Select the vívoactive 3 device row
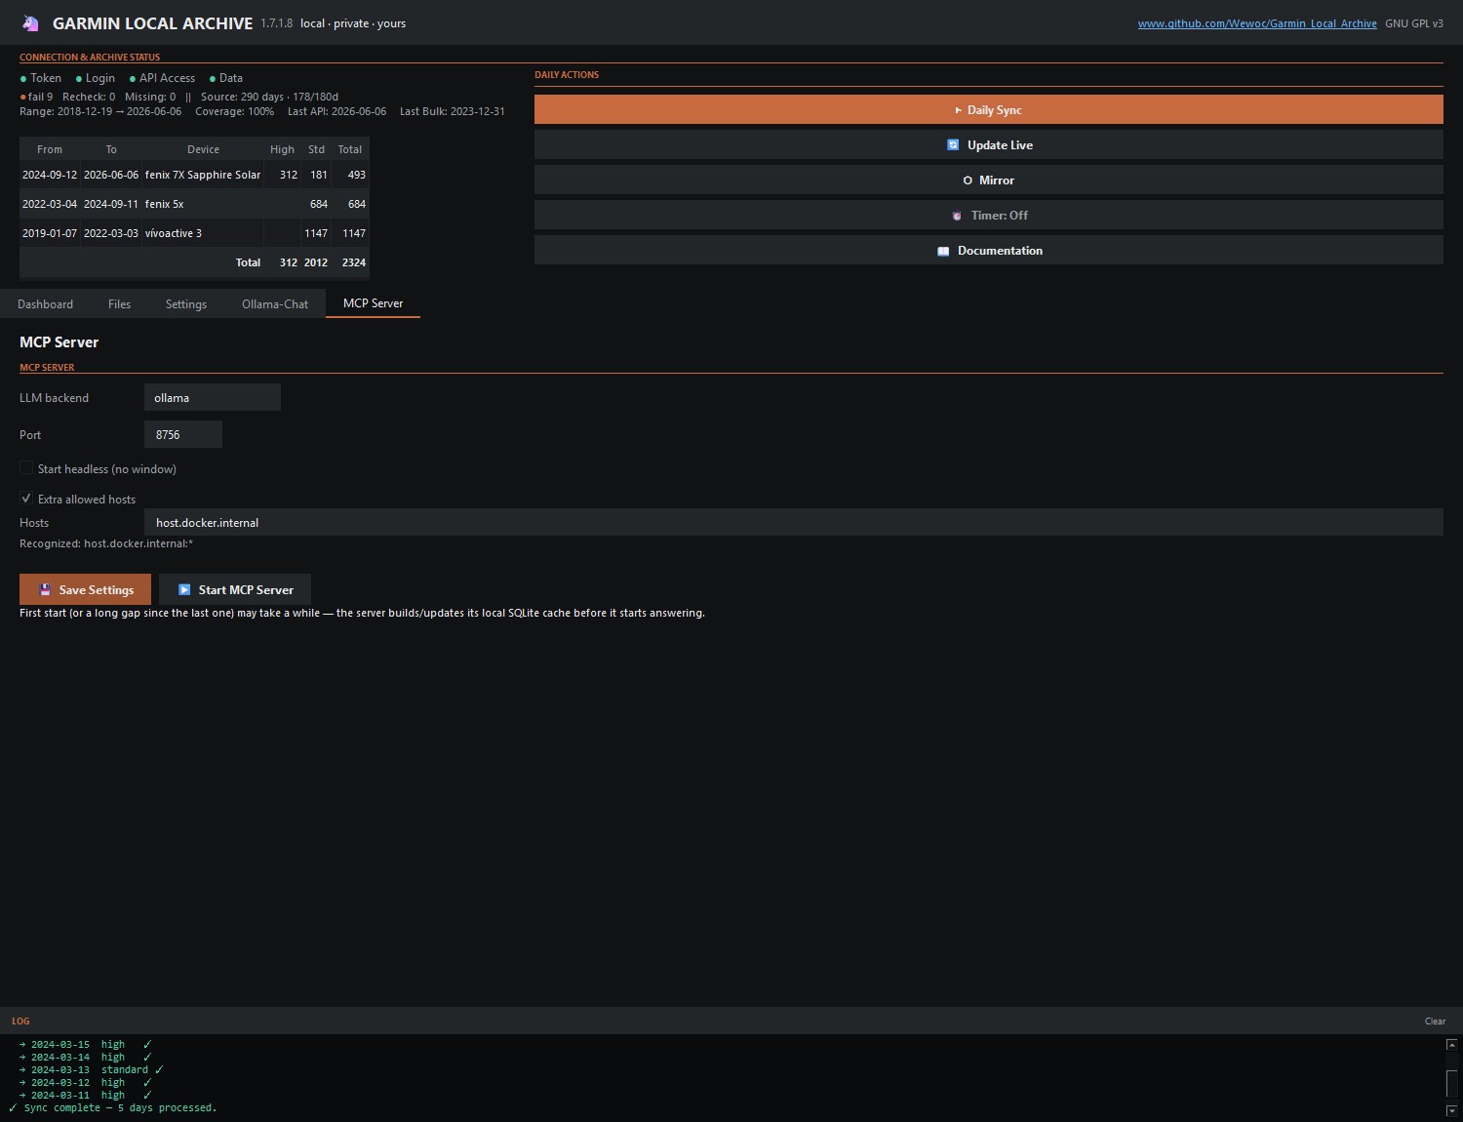The width and height of the screenshot is (1463, 1122). (194, 233)
